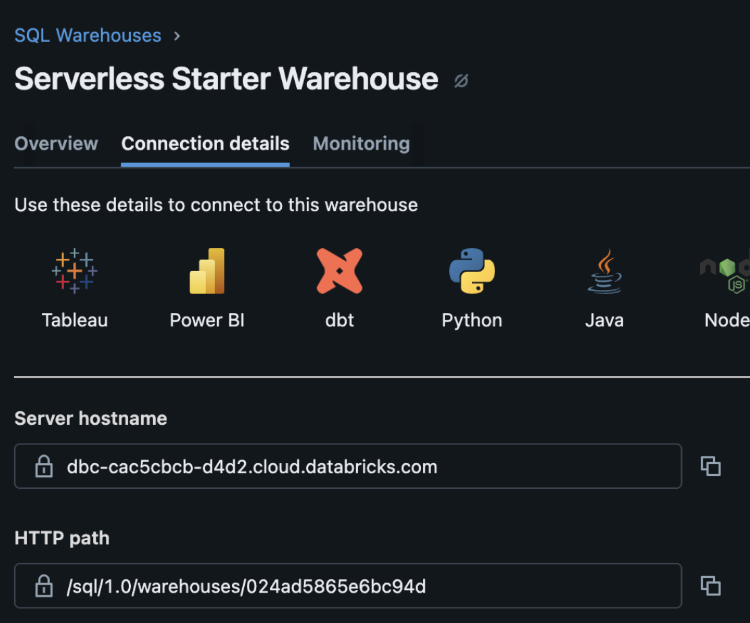Click the lock icon in Server hostname field
This screenshot has height=623, width=750.
pyautogui.click(x=44, y=467)
